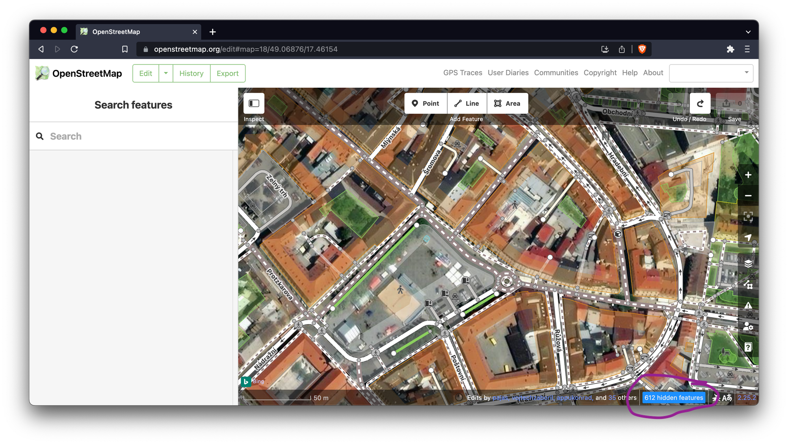
Task: Toggle the Inspect sidebar panel icon
Action: click(x=254, y=103)
